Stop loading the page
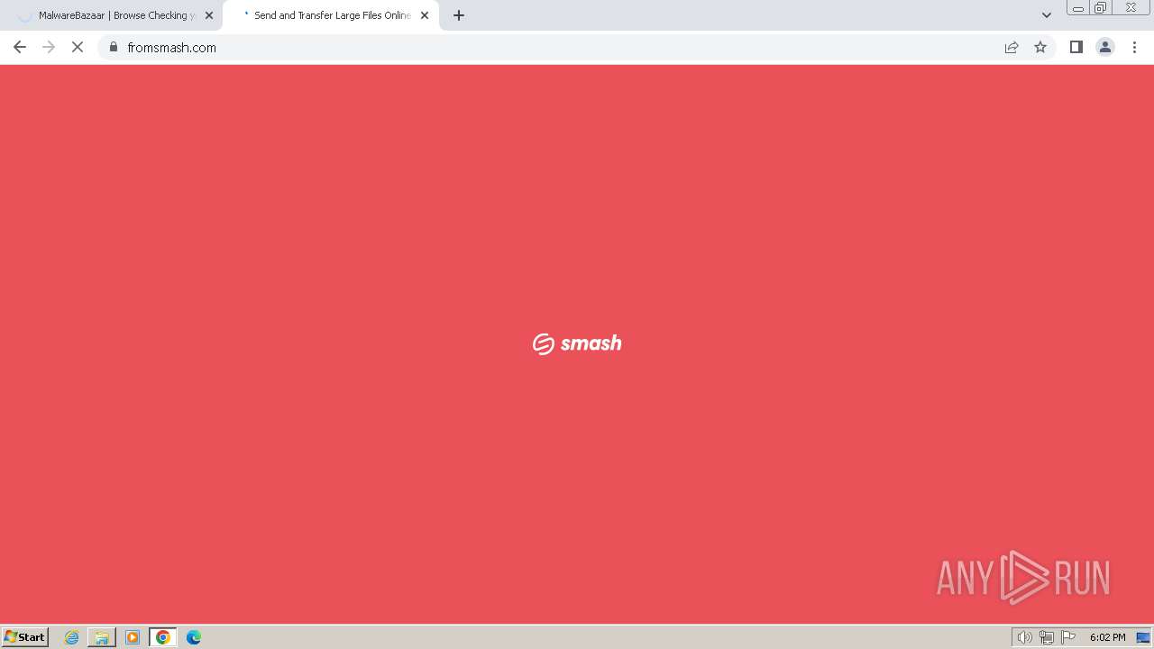 point(78,47)
